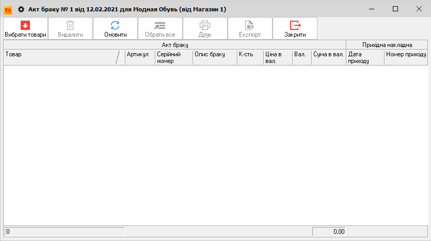Maximize the Акт браку window
Viewport: 431px width, 241px height.
click(395, 9)
